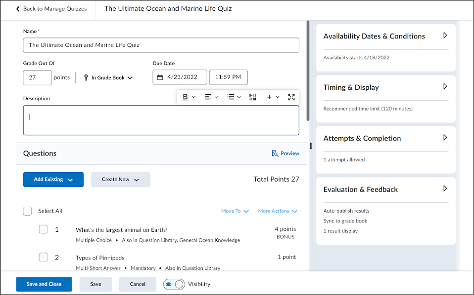Click the calendar icon in Due Date
474x295 pixels.
[160, 77]
